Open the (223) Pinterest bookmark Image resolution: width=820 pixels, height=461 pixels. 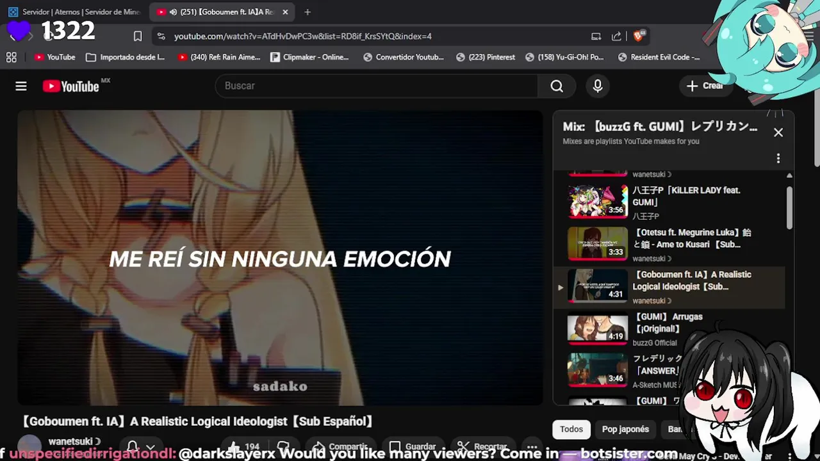coord(486,57)
